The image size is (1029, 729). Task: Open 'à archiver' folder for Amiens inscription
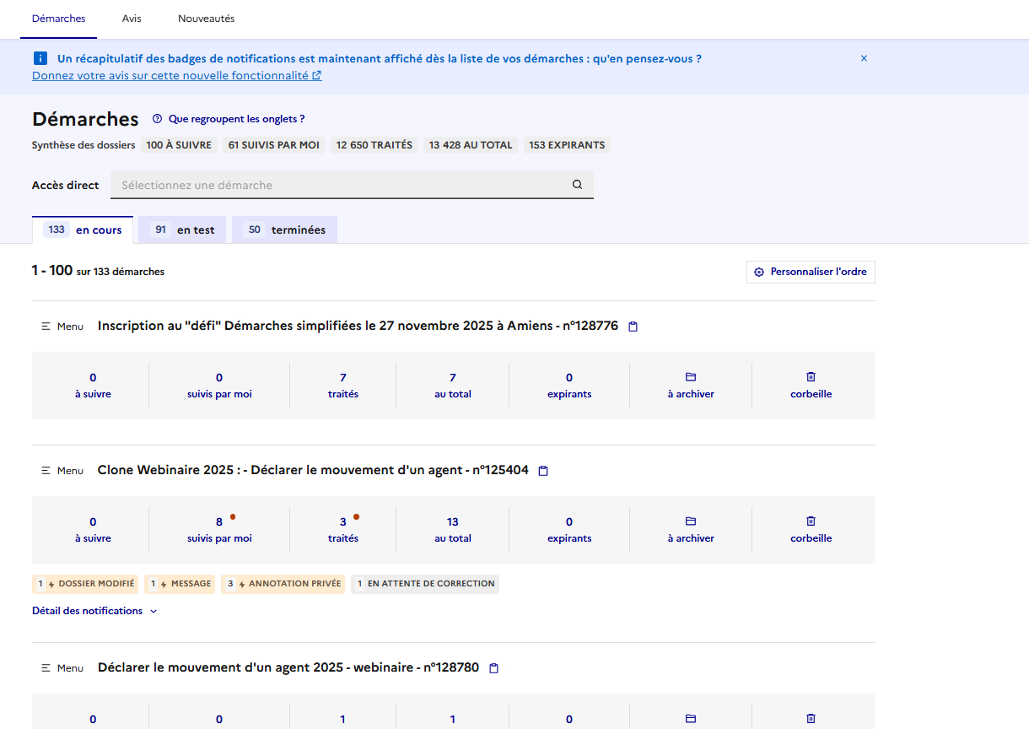[x=690, y=385]
